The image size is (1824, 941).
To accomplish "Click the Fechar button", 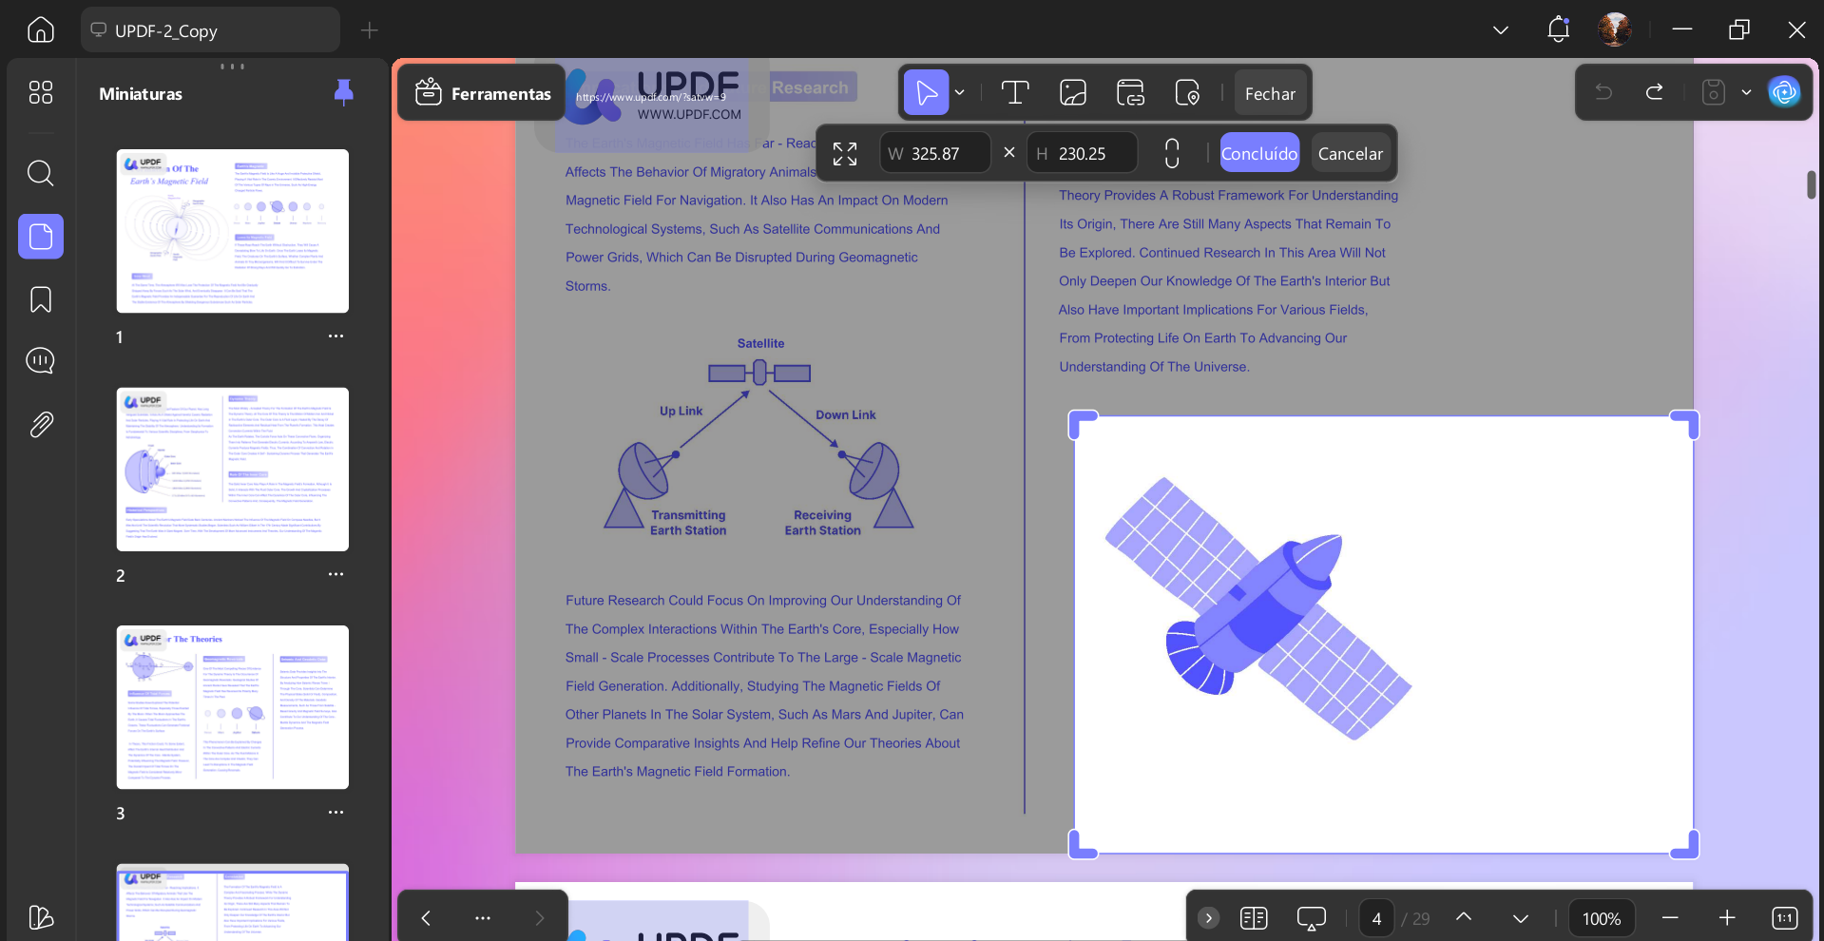I will tap(1270, 93).
